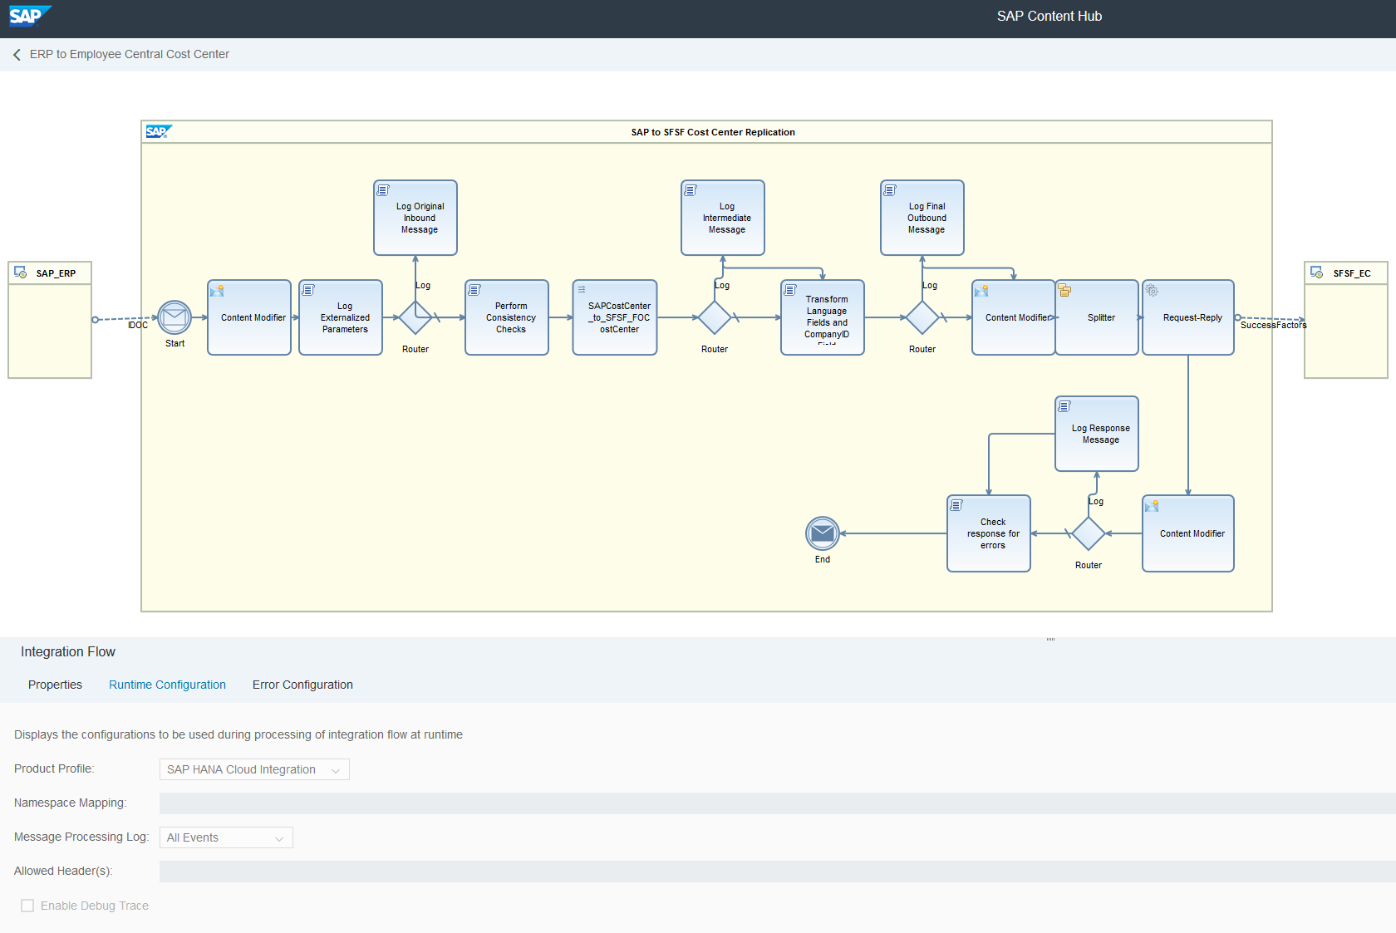Select the Log Externalized Parameters script step
1396x933 pixels.
coord(341,317)
